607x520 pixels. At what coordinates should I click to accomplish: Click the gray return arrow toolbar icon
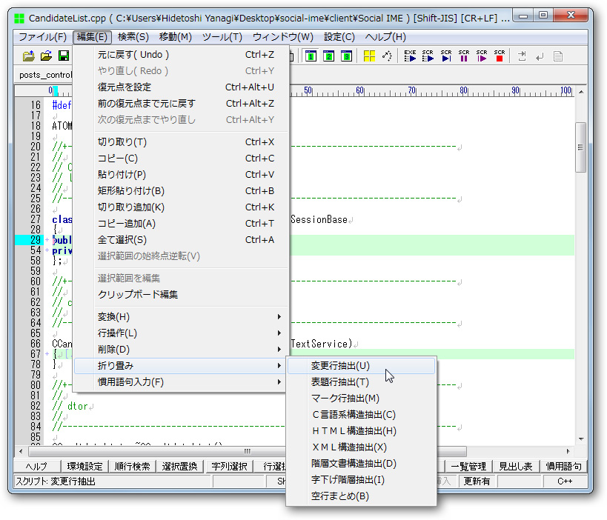coord(540,57)
